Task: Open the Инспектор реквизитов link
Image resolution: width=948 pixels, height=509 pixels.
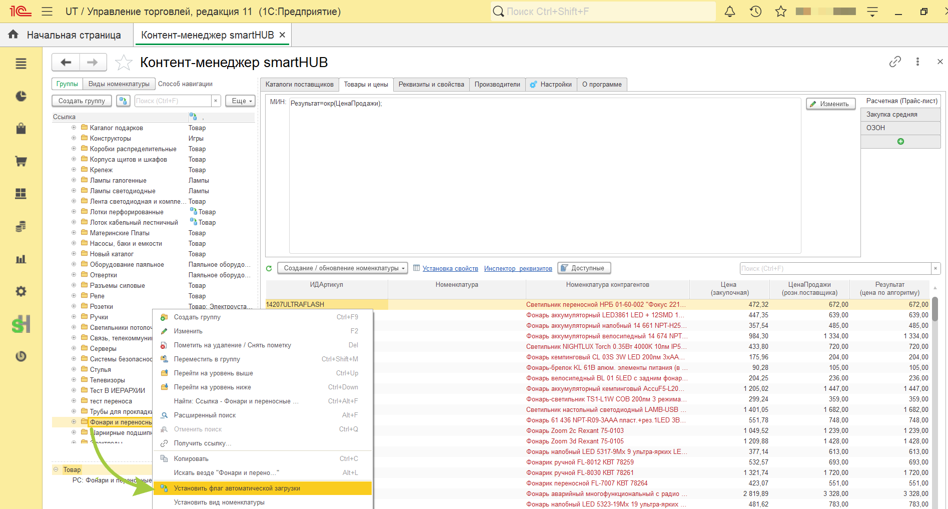Action: click(518, 269)
